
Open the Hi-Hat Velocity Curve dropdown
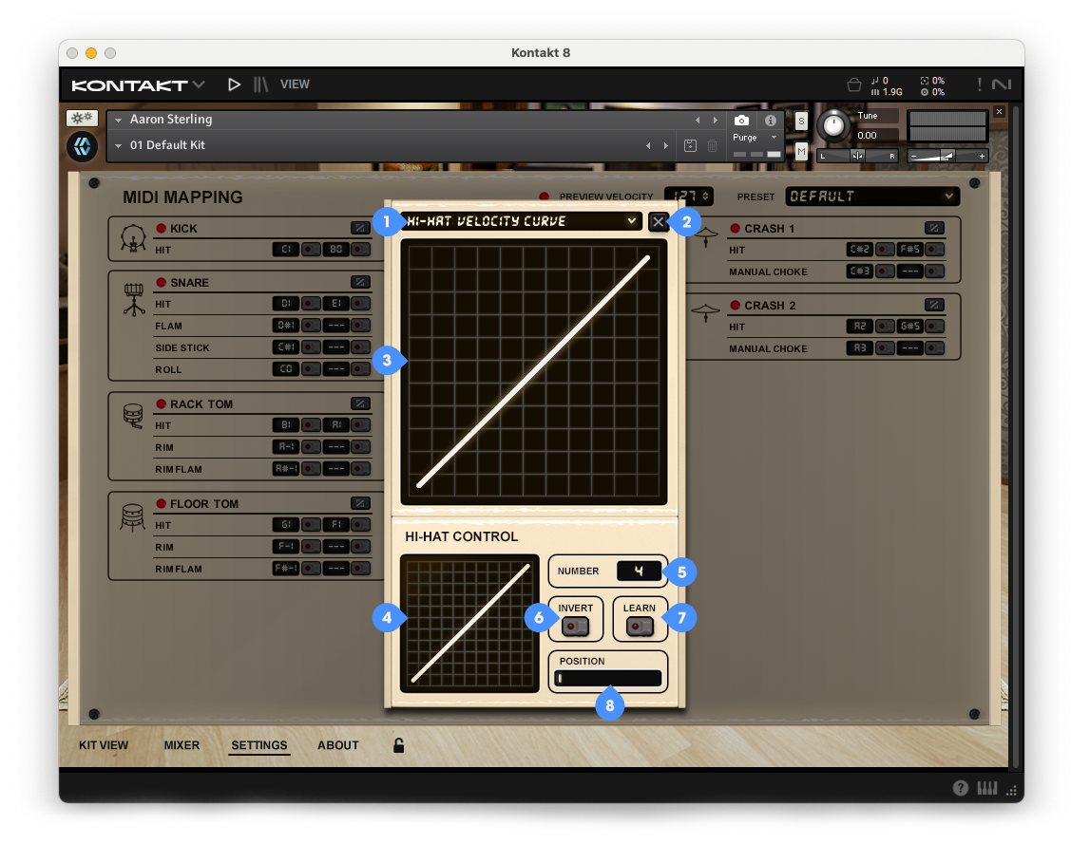[x=521, y=221]
